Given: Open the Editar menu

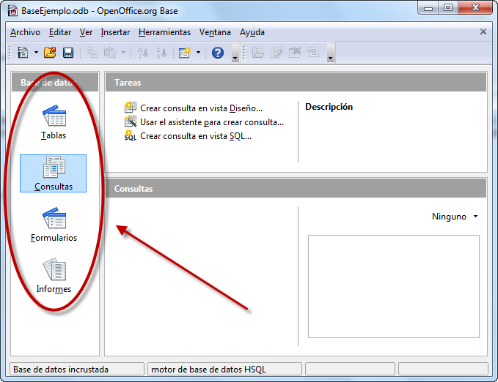Looking at the screenshot, I should tap(60, 32).
